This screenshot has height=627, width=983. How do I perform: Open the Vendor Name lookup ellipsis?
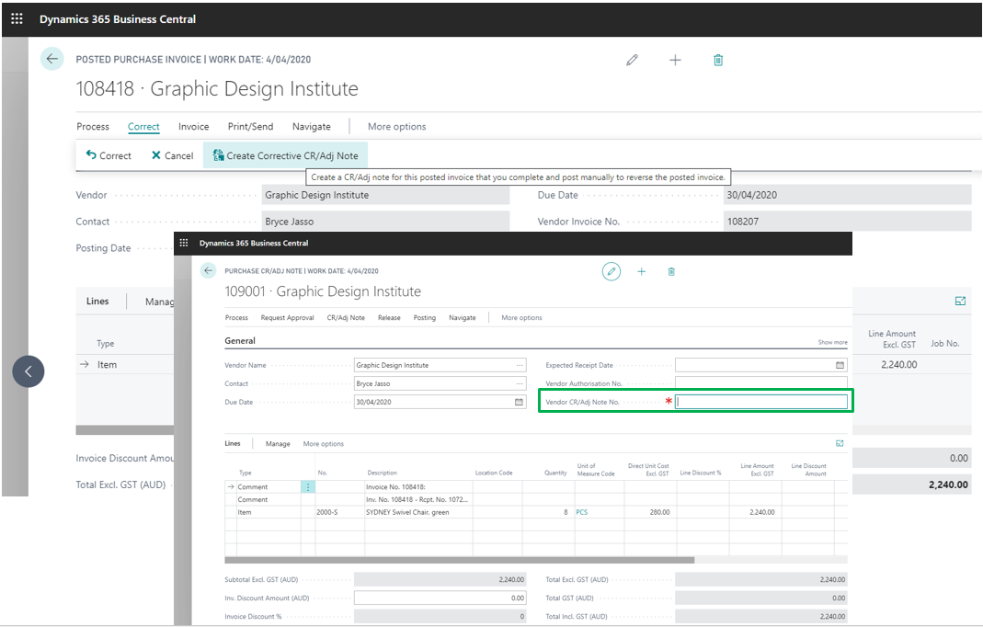click(x=520, y=365)
